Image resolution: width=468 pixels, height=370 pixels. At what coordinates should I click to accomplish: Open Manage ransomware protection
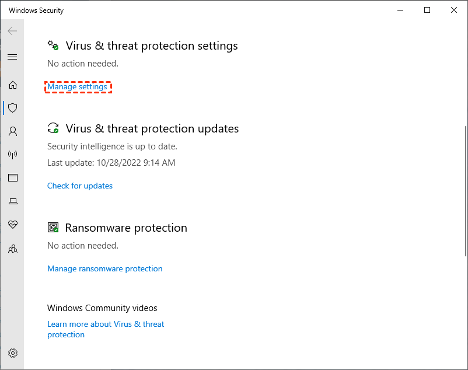[104, 268]
